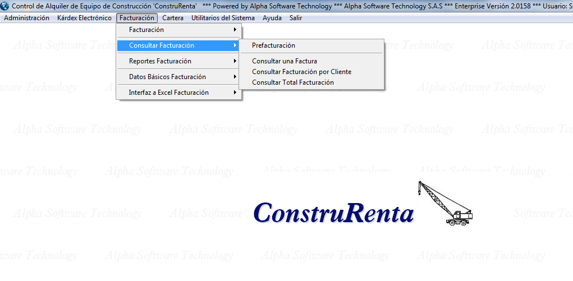Close the open Facturación menu bar item

137,18
